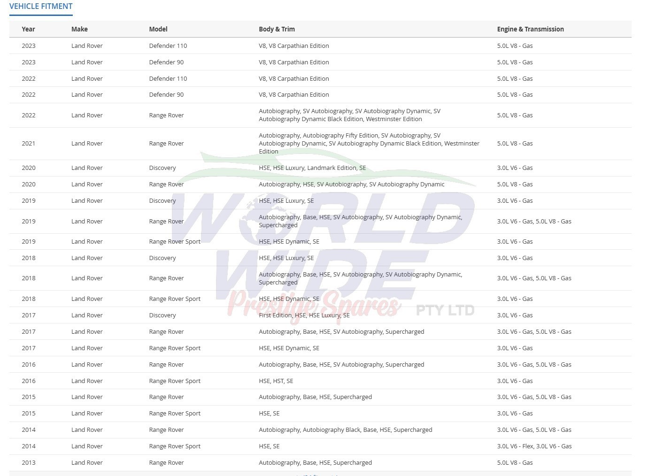Viewport: 648px width, 476px height.
Task: Click '3.0L V6 - Flex, 3.0L V6 - Gas' engine cell
Action: click(534, 446)
